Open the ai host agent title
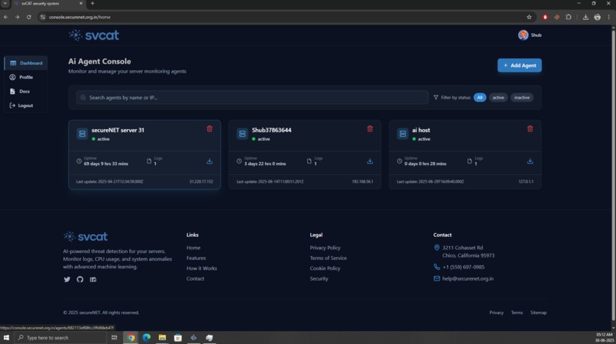 pyautogui.click(x=421, y=130)
